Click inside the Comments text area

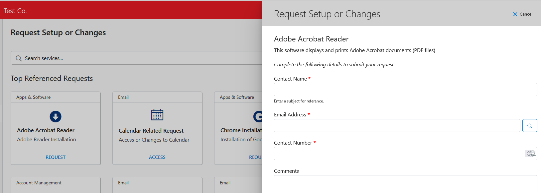pos(405,184)
